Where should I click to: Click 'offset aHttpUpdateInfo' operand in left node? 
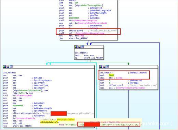click(x=26, y=113)
